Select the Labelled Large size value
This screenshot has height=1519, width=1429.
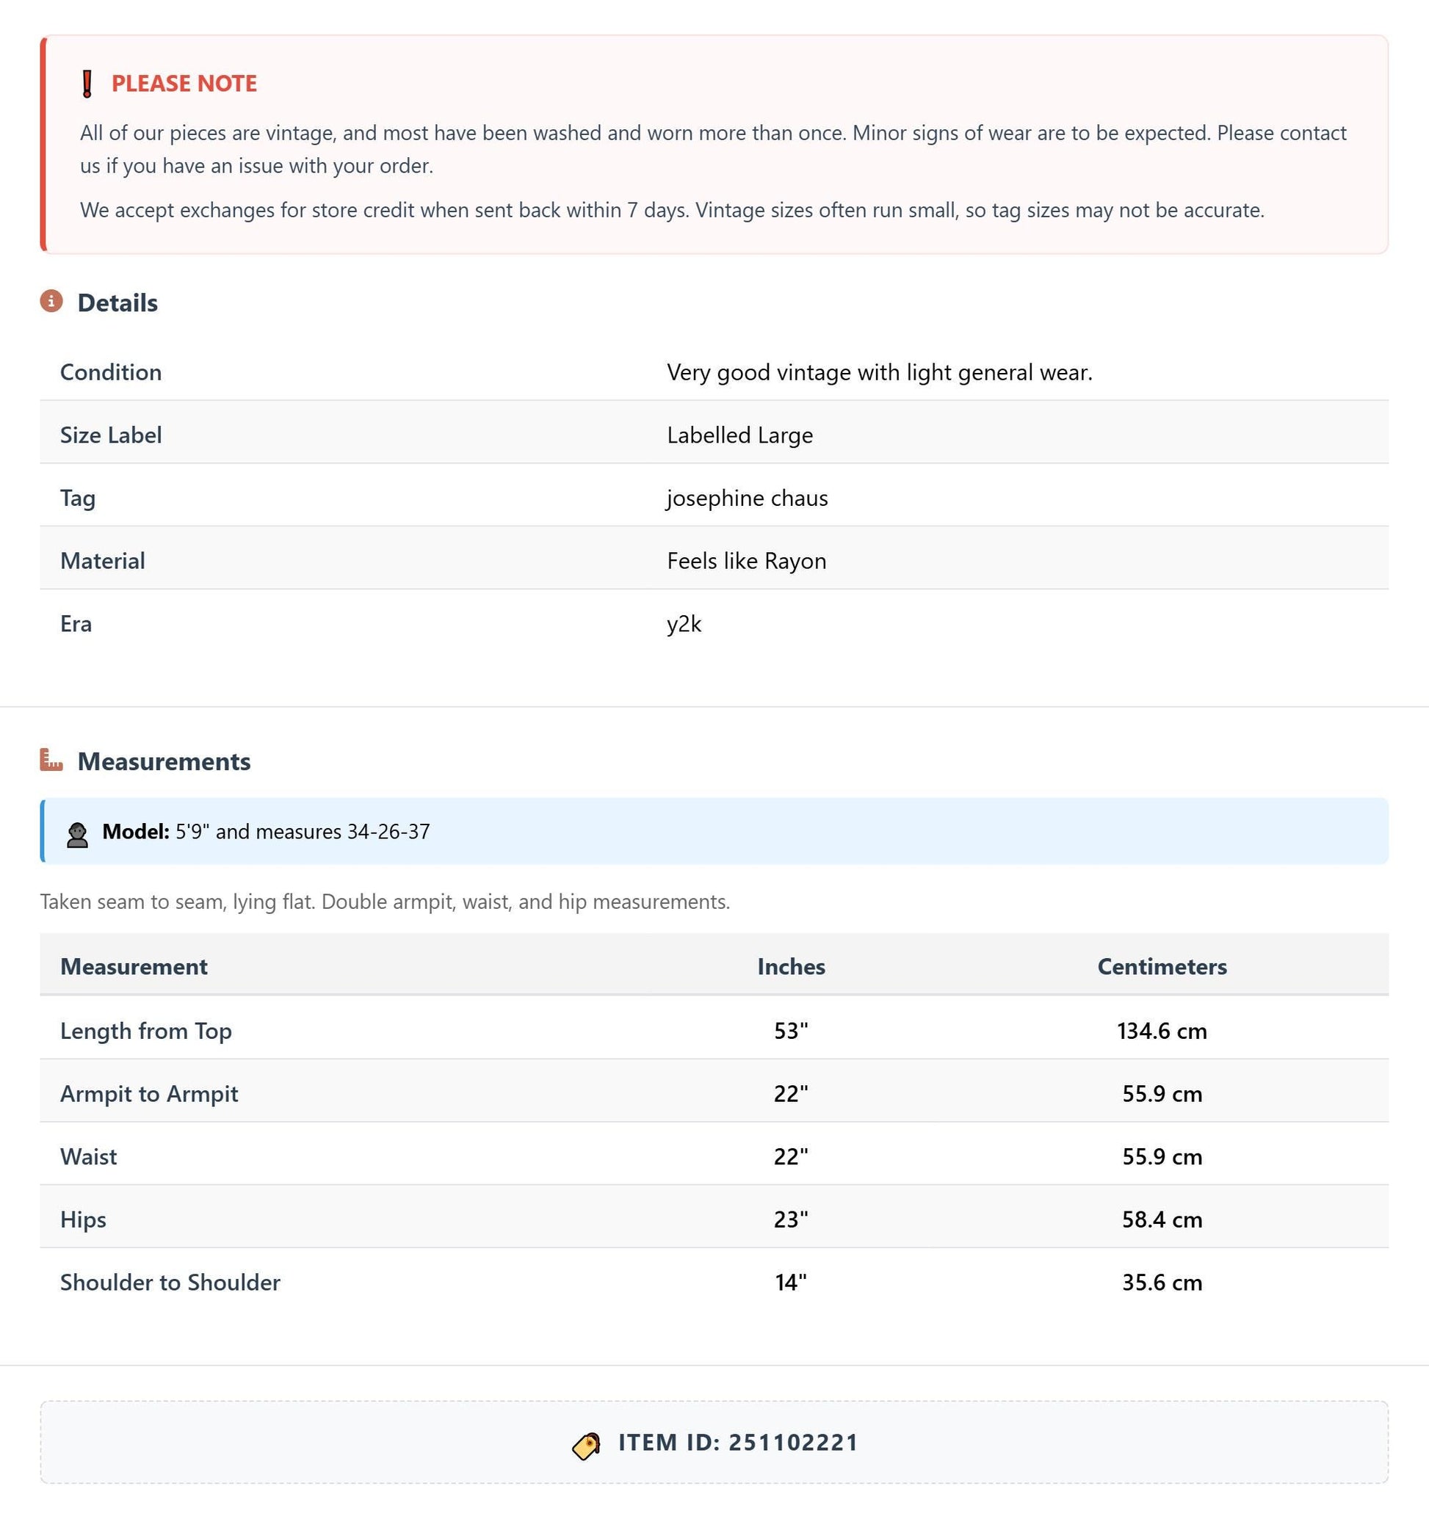click(x=739, y=435)
